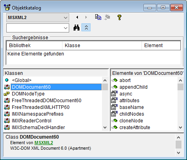This screenshot has width=187, height=160.
Task: Select the appendChild method
Action: 133,87
